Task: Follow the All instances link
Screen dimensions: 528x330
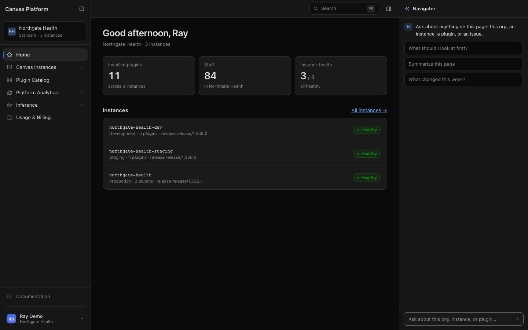Action: (x=369, y=110)
